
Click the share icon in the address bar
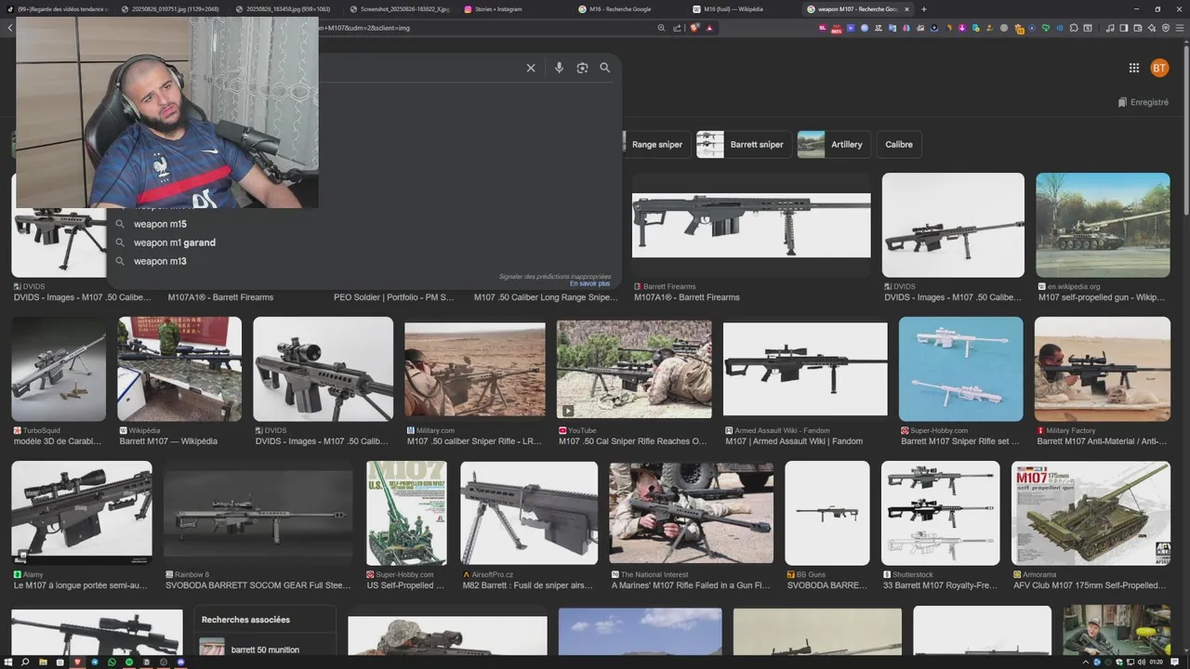tap(677, 28)
